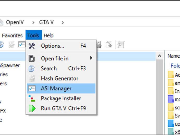180x135 pixels.
Task: Click the folder icon beside en
Action: point(171,83)
